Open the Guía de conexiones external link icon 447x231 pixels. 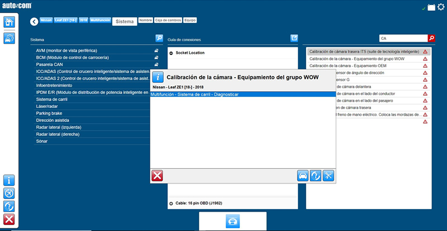click(x=294, y=38)
